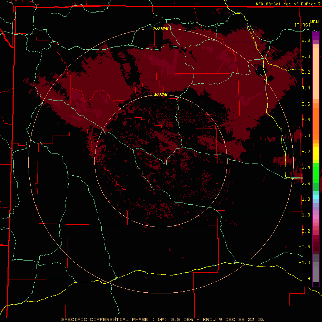This screenshot has height=322, width=322.
Task: Select the 3.4 legend value
Action: (306, 167)
